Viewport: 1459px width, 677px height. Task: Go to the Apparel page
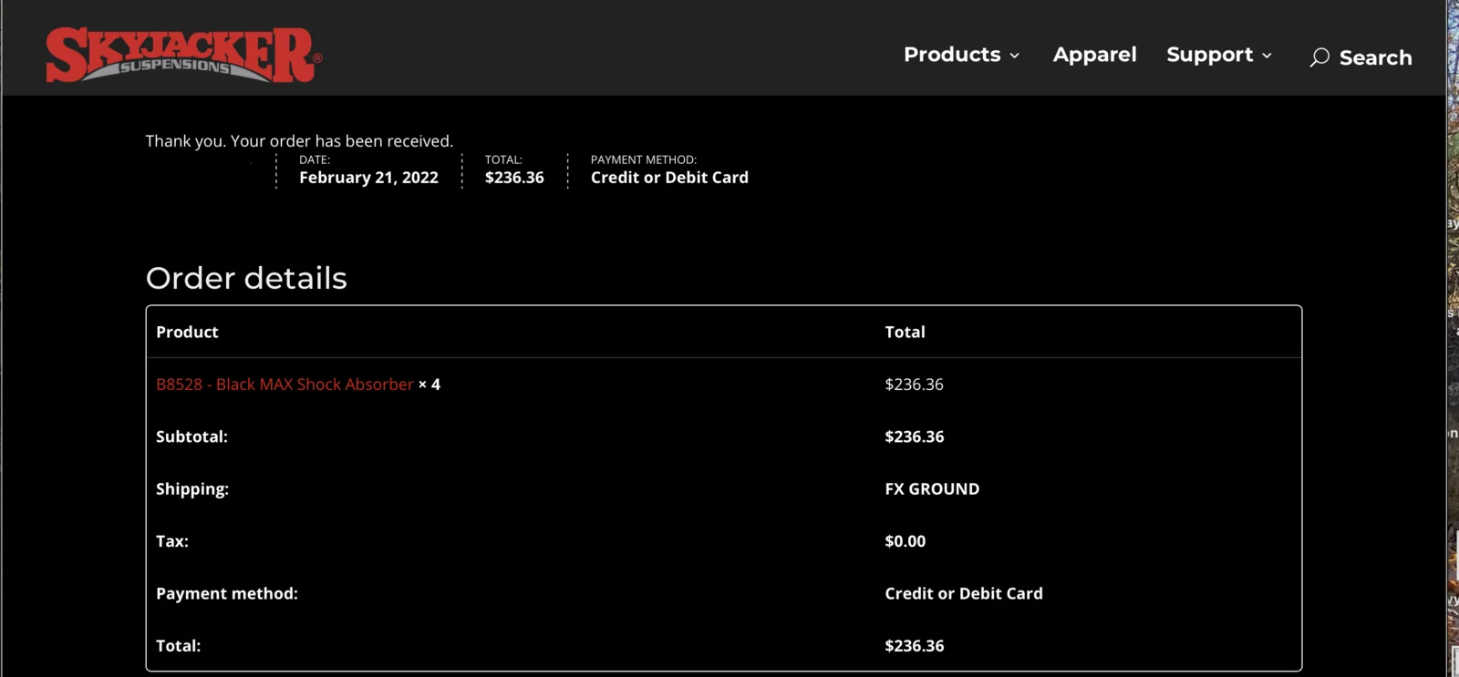(x=1094, y=55)
